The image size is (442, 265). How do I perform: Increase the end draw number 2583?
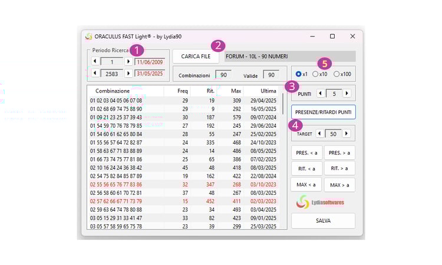(128, 73)
